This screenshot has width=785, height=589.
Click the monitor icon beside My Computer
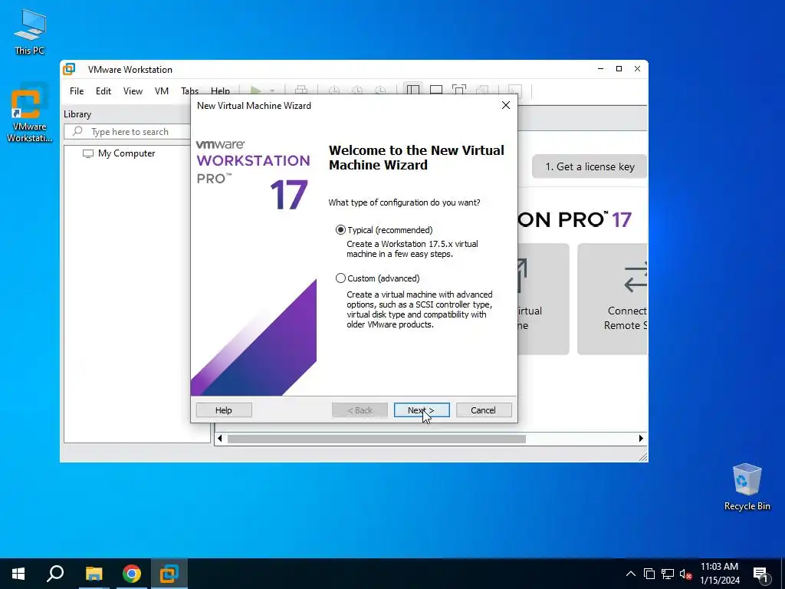(88, 153)
